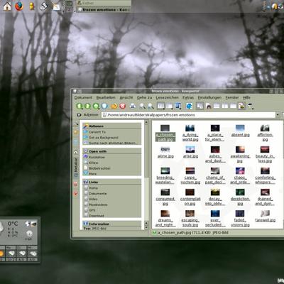
Task: Open the Einstellungen menu
Action: [209, 97]
